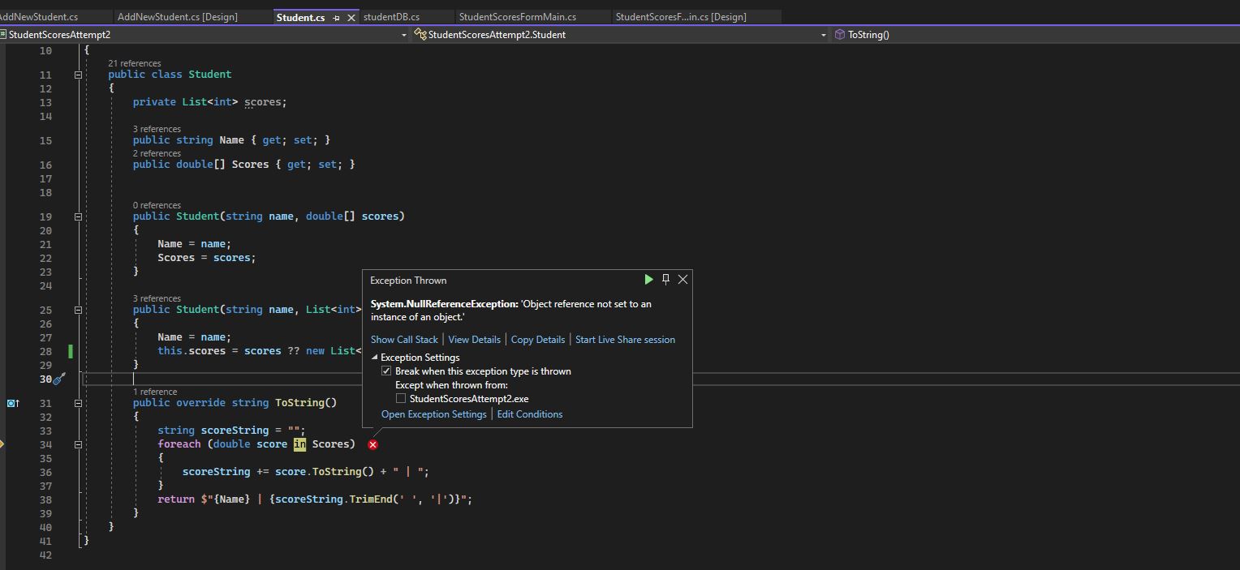Image resolution: width=1240 pixels, height=570 pixels.
Task: Click the '21 references' CodeLens above Student class
Action: (135, 63)
